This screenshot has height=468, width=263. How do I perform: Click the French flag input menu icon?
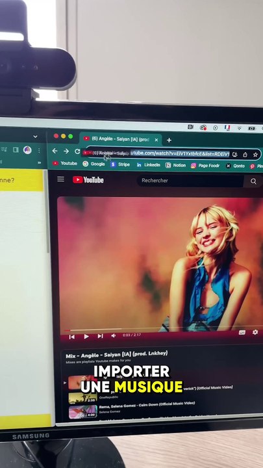click(227, 128)
